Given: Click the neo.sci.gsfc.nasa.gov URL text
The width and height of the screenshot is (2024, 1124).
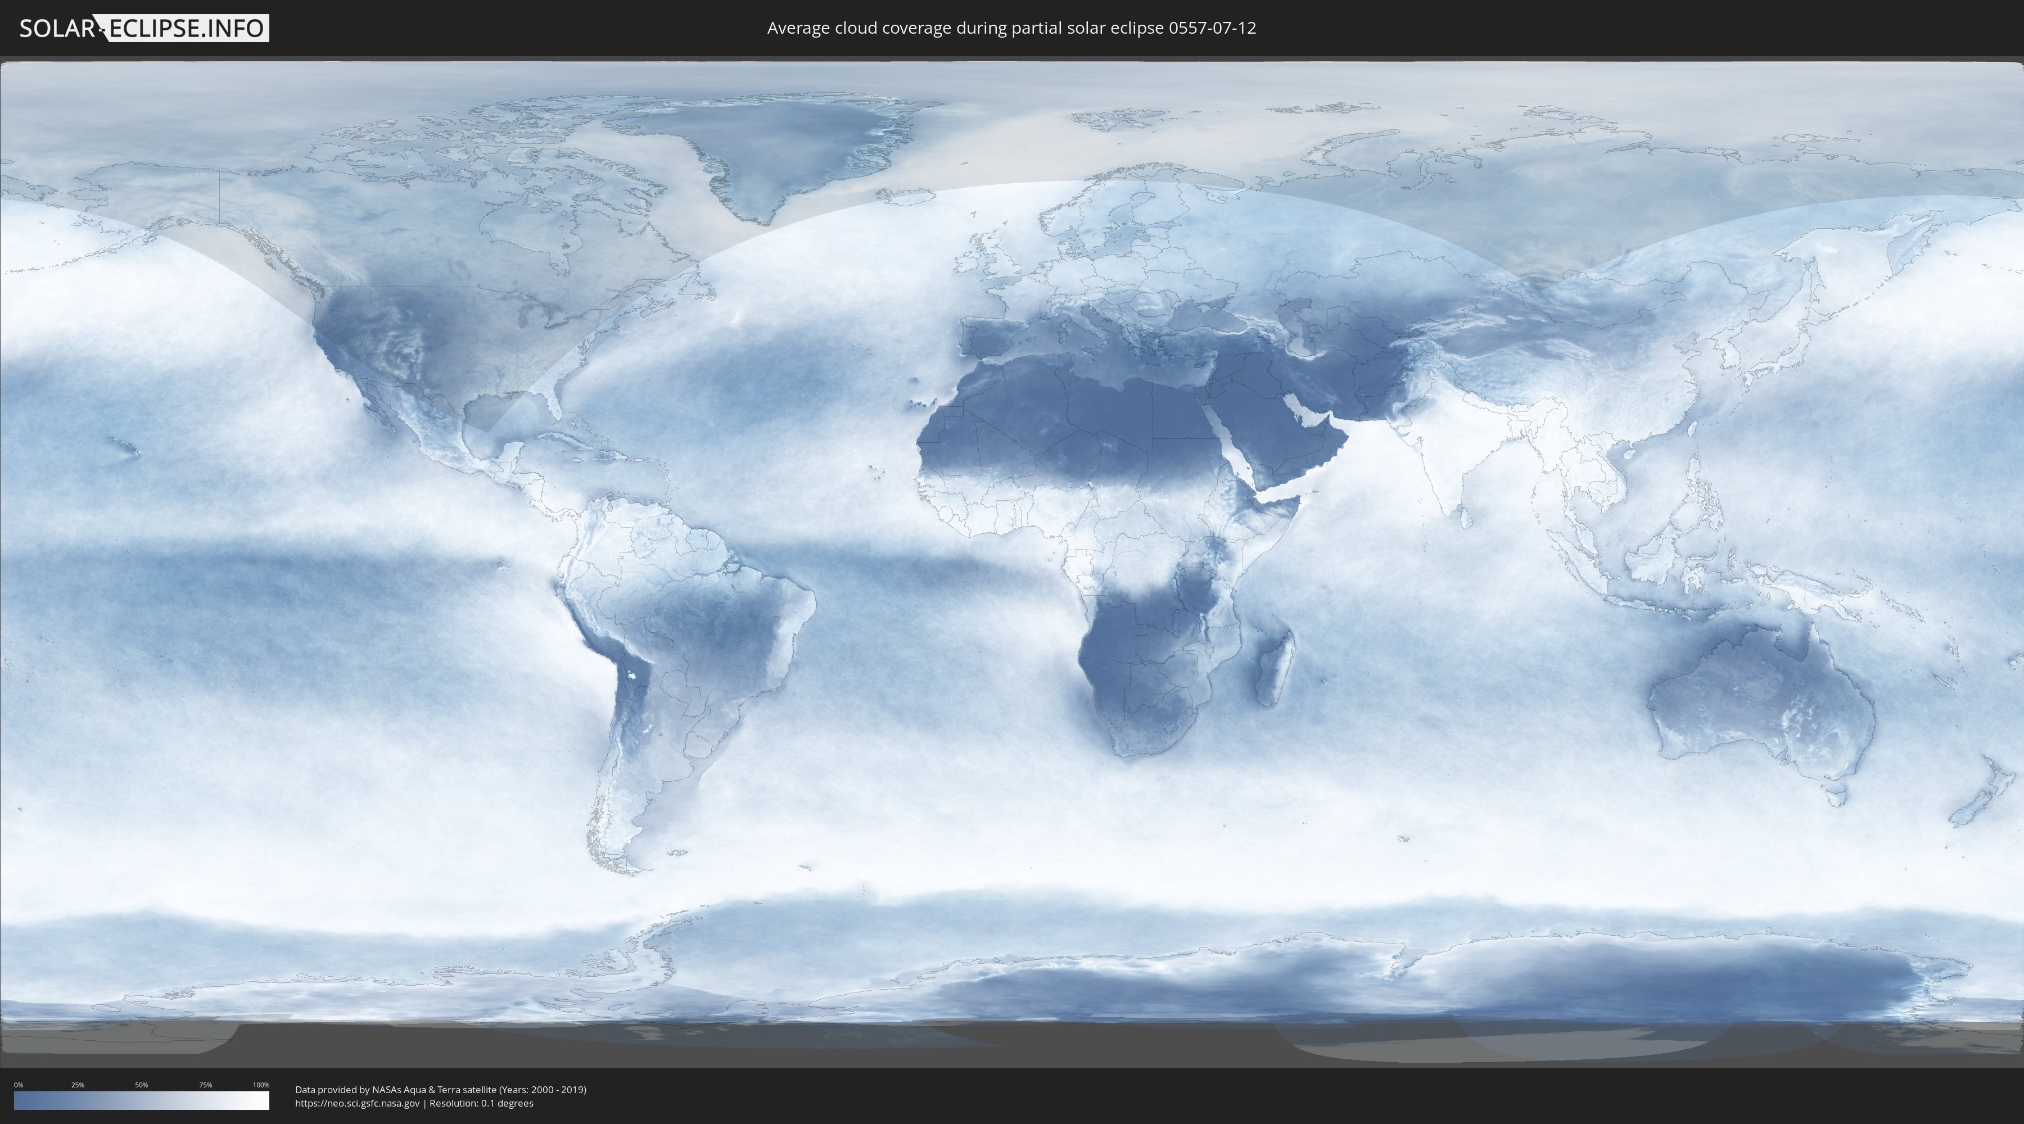Looking at the screenshot, I should [358, 1103].
